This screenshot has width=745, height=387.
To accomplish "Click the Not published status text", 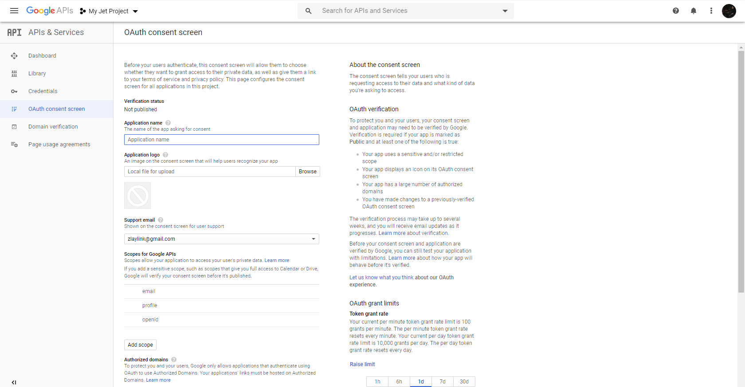I will click(141, 109).
